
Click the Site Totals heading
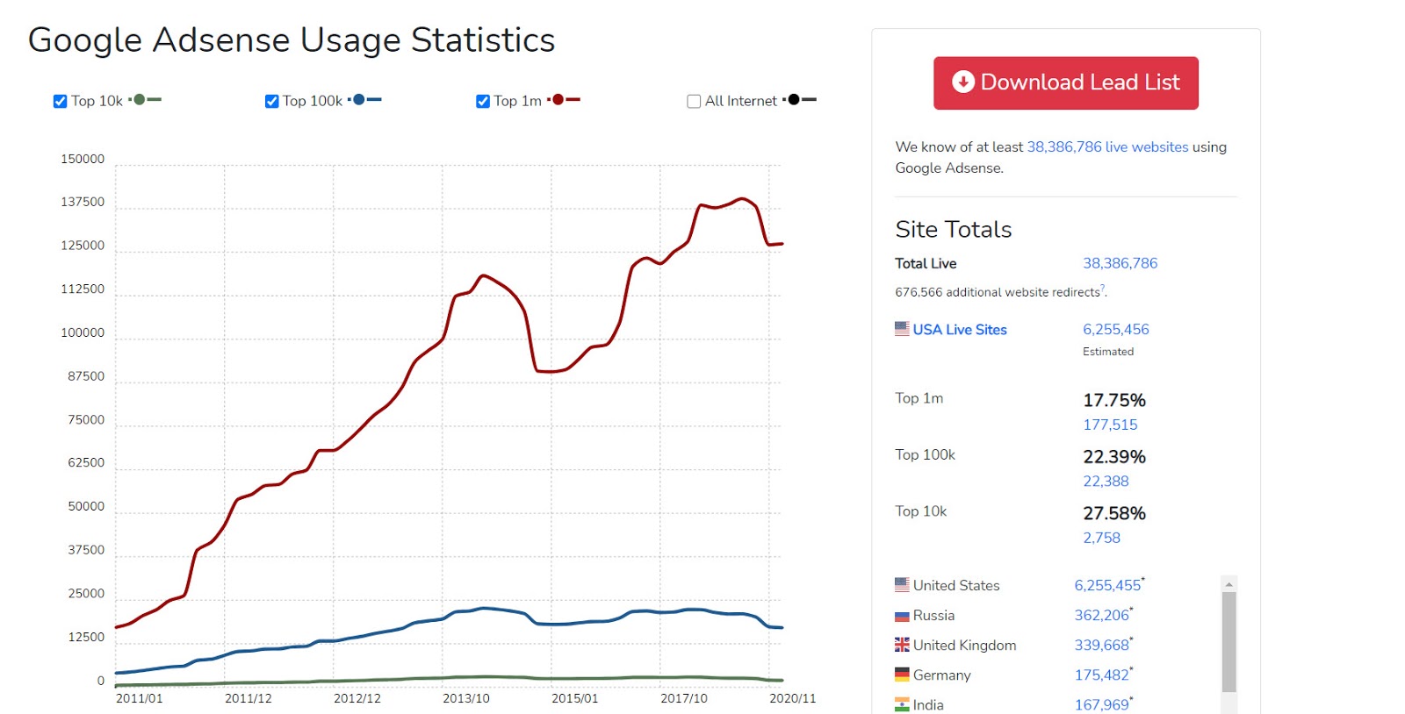(954, 230)
